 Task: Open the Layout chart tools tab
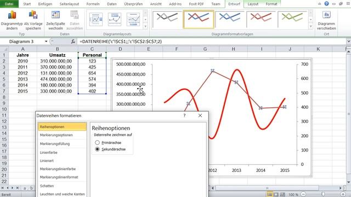click(253, 4)
